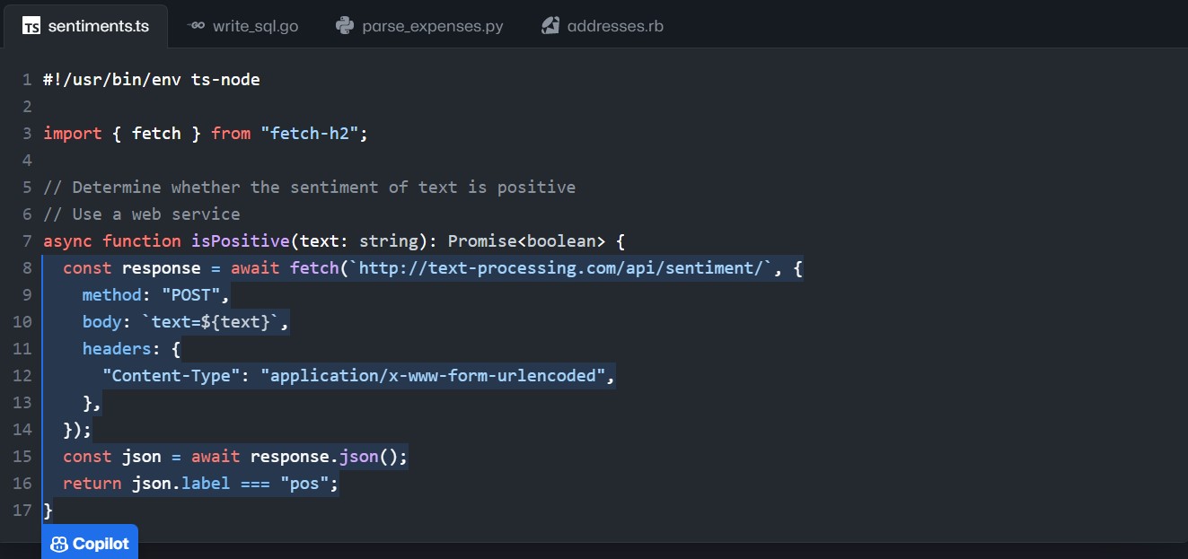The width and height of the screenshot is (1188, 559).
Task: Click the Copilot logo icon
Action: click(x=59, y=544)
